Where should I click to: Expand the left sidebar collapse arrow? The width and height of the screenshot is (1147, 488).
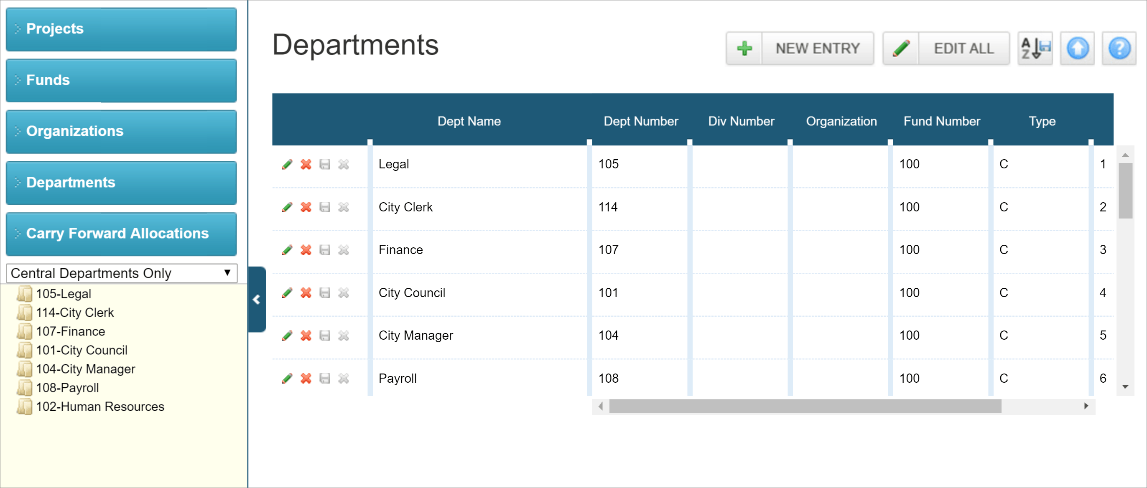click(x=255, y=296)
